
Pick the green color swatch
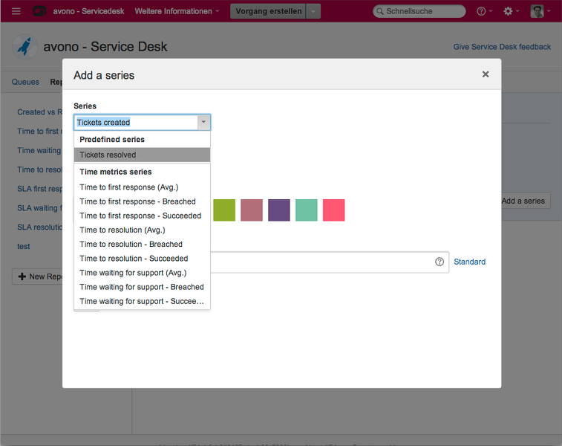tap(224, 210)
